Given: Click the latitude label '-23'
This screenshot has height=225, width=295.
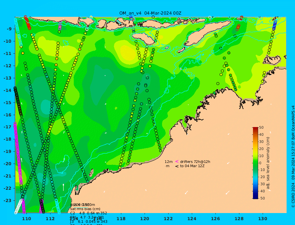Looking at the screenshot, I should click(x=7, y=200).
